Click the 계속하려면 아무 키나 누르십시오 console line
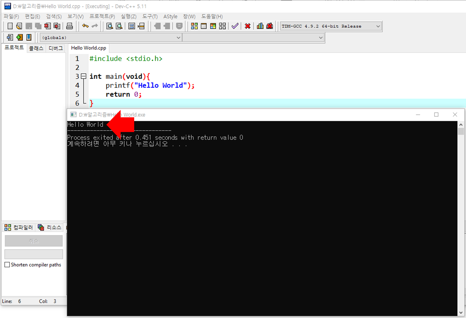This screenshot has width=466, height=318. coord(127,144)
